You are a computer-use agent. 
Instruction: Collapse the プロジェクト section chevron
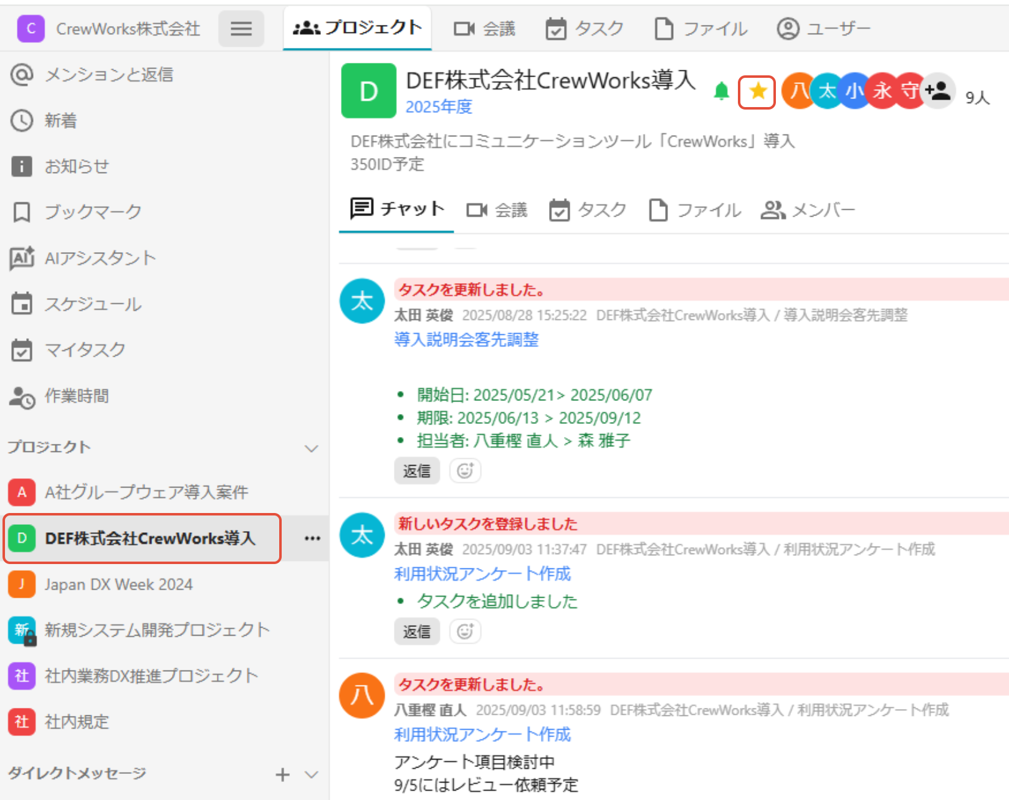pos(311,448)
